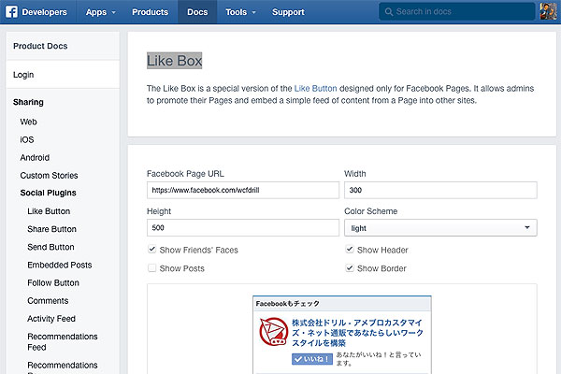Open Embedded Posts sidebar entry
The image size is (561, 374).
tap(60, 265)
